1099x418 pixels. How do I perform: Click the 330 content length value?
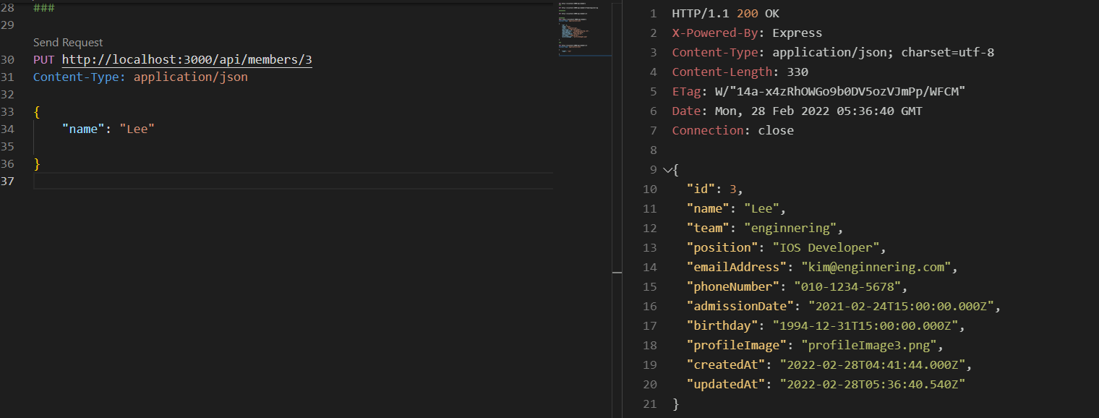click(797, 72)
